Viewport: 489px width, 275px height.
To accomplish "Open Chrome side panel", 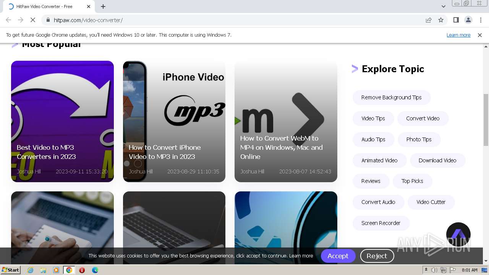I will click(456, 20).
